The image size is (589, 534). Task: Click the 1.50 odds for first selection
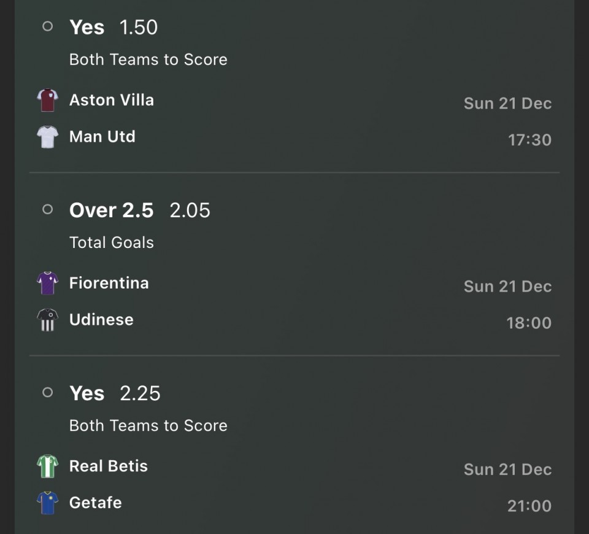(x=139, y=27)
